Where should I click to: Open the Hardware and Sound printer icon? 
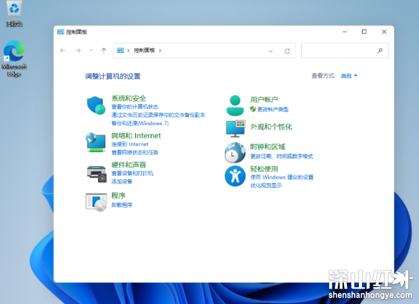click(96, 174)
